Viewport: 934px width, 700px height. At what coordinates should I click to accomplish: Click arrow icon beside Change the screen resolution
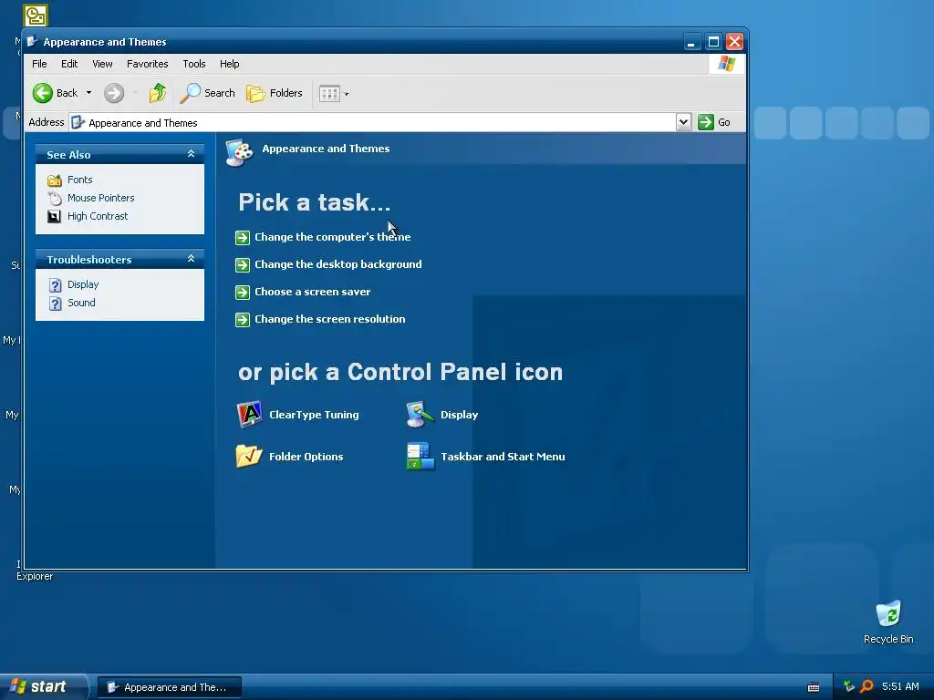tap(243, 320)
